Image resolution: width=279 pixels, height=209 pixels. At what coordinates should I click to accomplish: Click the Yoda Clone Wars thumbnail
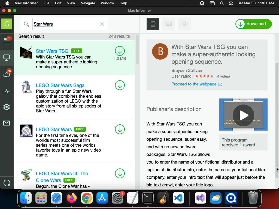[26, 175]
